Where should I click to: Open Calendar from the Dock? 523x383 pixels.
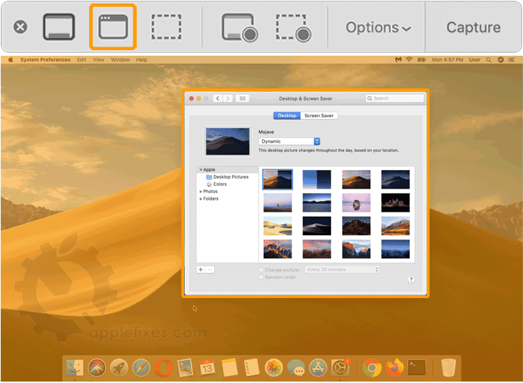(207, 368)
